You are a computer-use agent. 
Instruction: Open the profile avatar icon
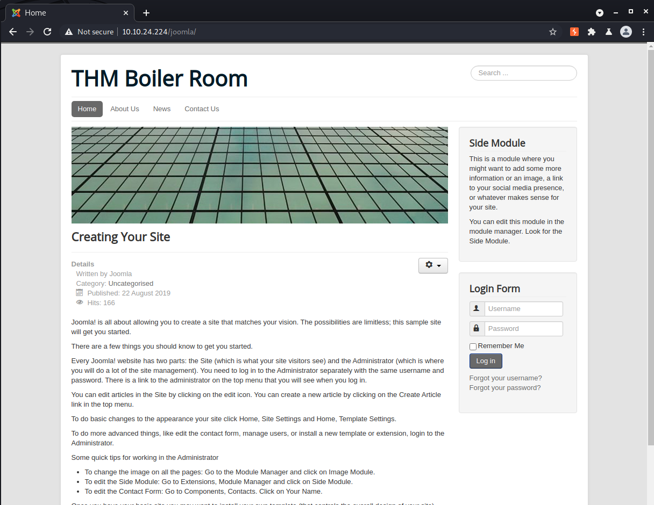(x=626, y=32)
